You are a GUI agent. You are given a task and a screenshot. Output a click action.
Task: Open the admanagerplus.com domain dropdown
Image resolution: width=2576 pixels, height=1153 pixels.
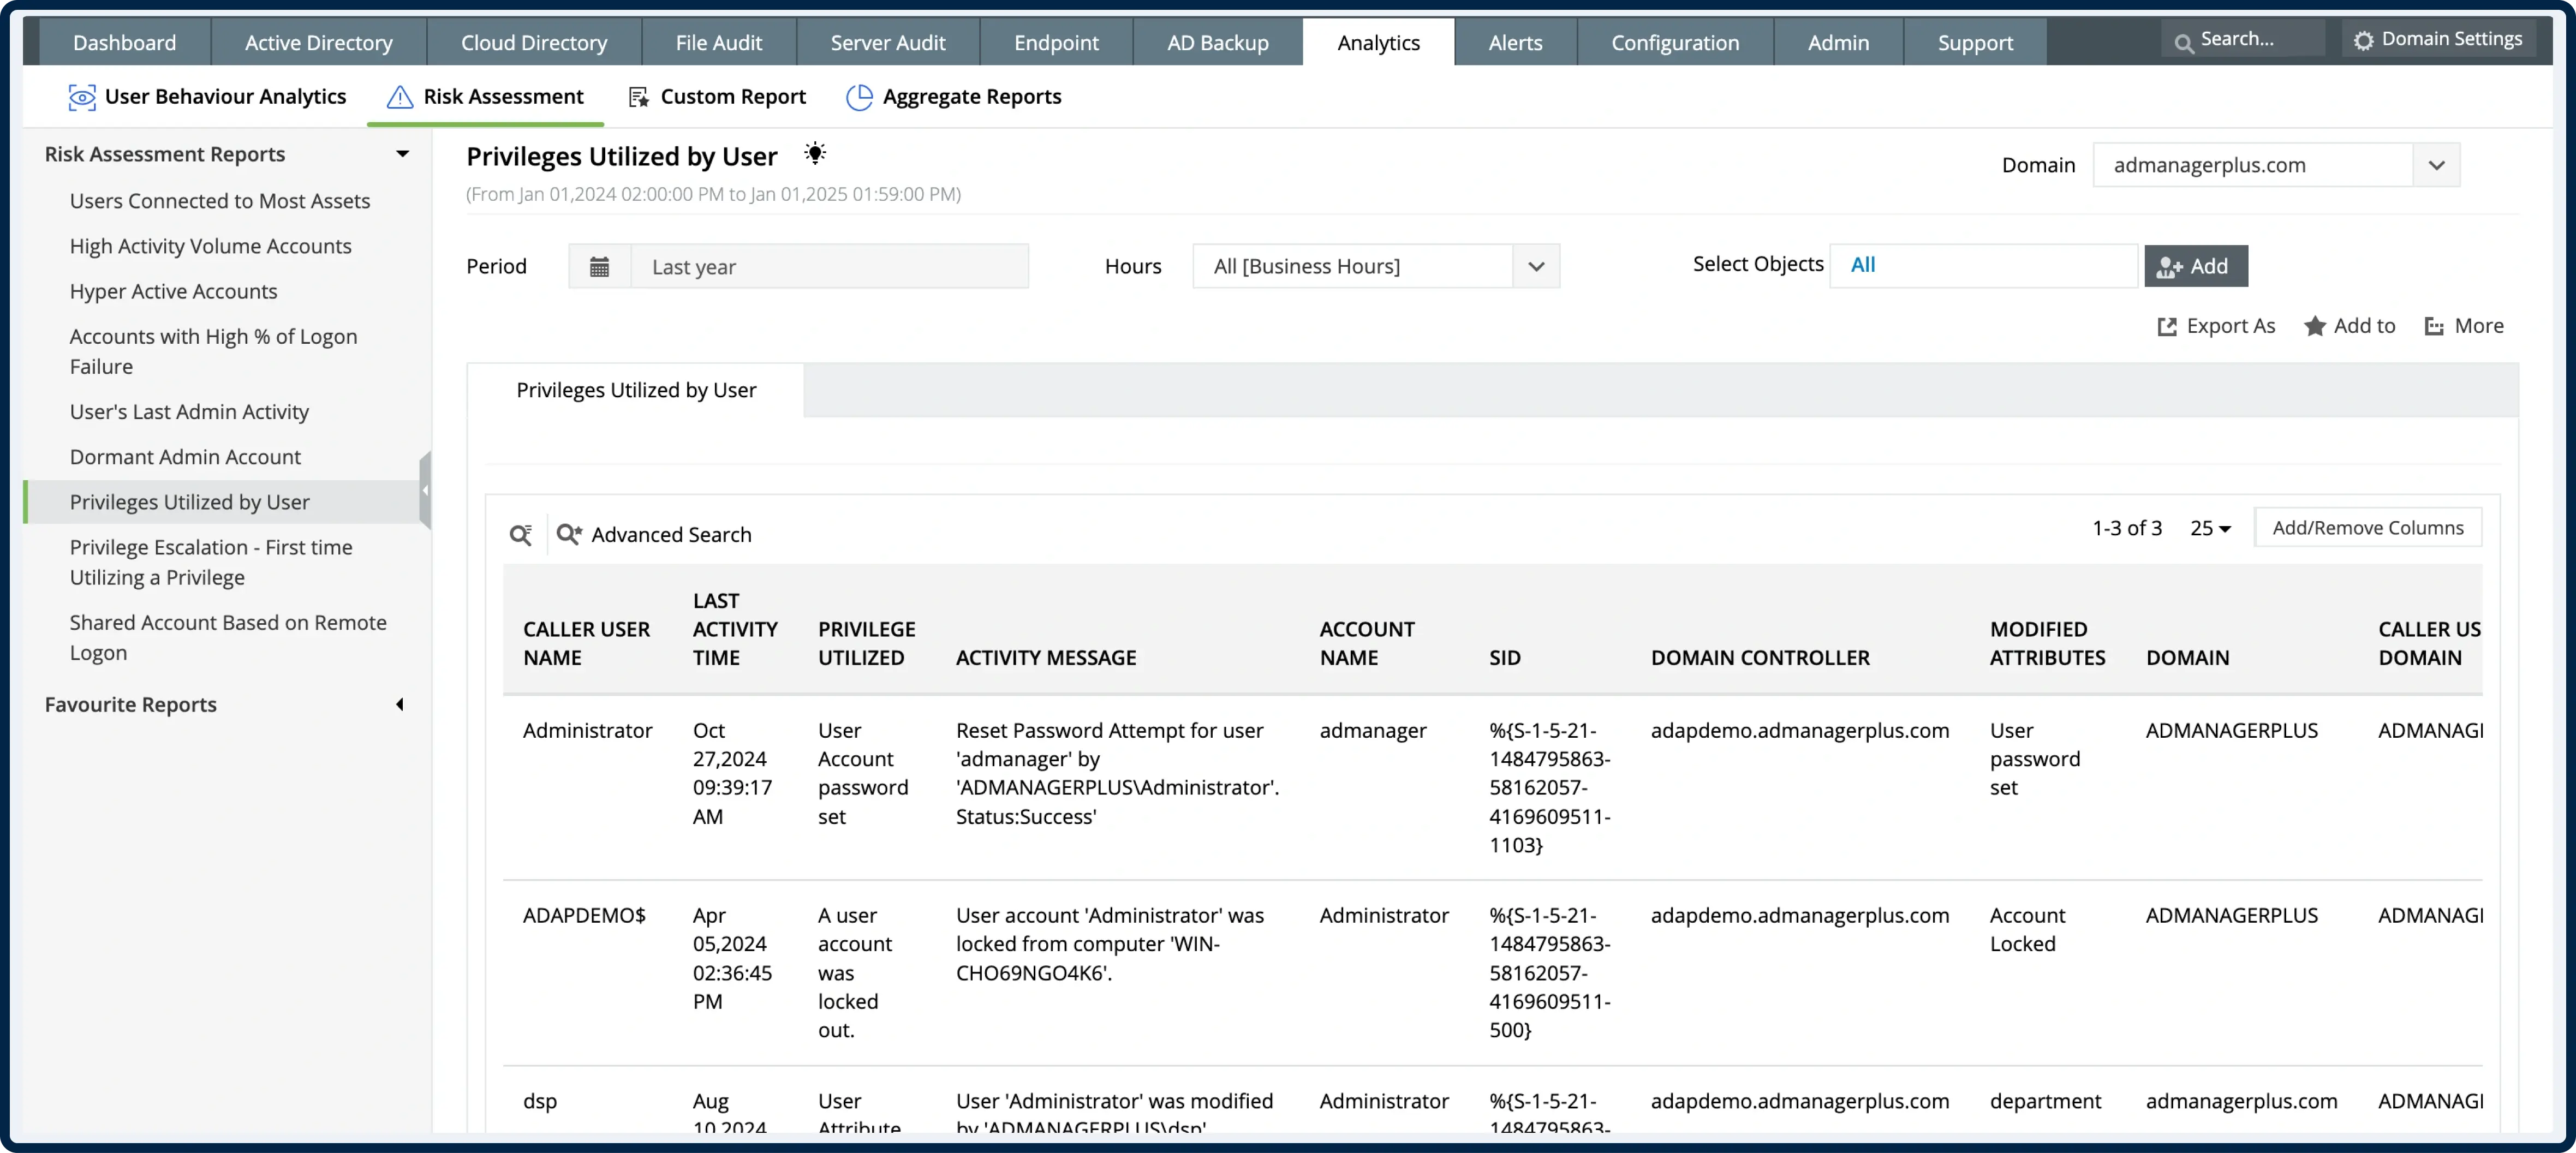2436,164
